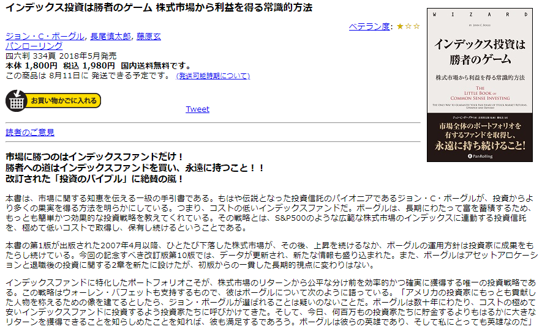Click the filled gold star rating

click(x=400, y=26)
